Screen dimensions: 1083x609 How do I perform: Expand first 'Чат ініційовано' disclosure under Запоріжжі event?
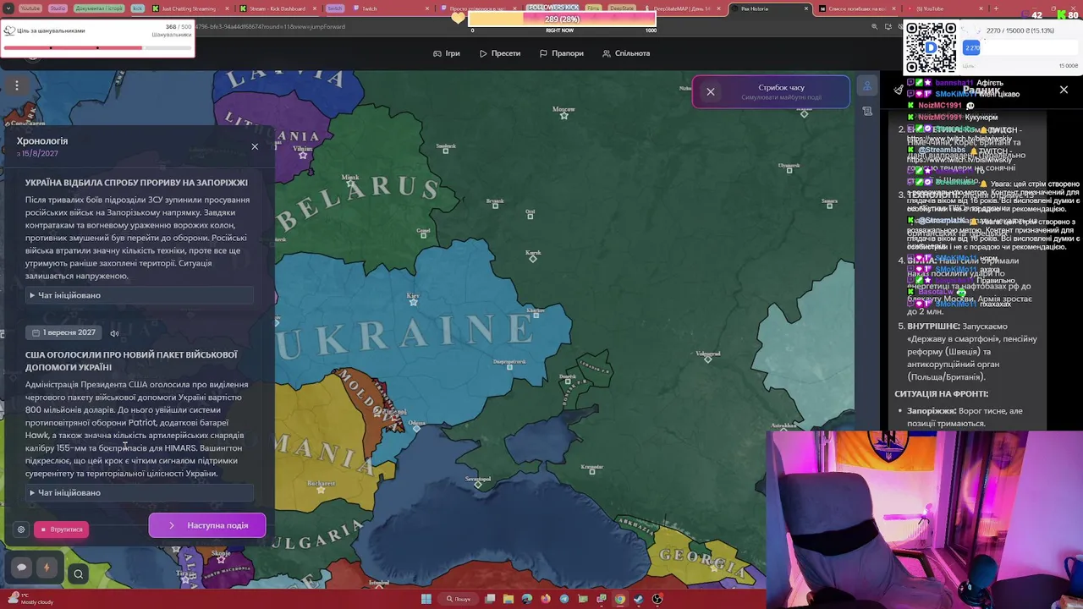140,295
